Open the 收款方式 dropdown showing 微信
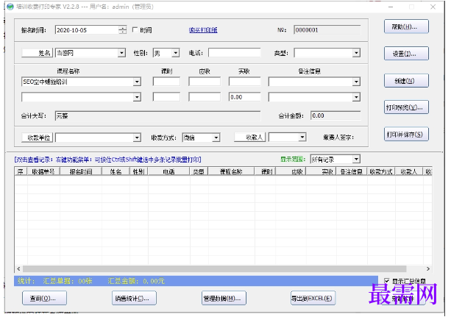Screen dimensions: 451x317 coord(216,138)
